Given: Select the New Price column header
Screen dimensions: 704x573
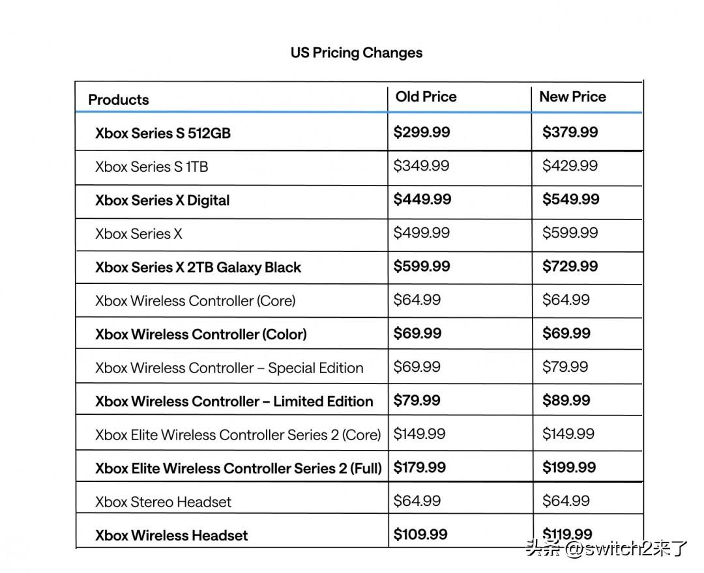Looking at the screenshot, I should tap(572, 96).
